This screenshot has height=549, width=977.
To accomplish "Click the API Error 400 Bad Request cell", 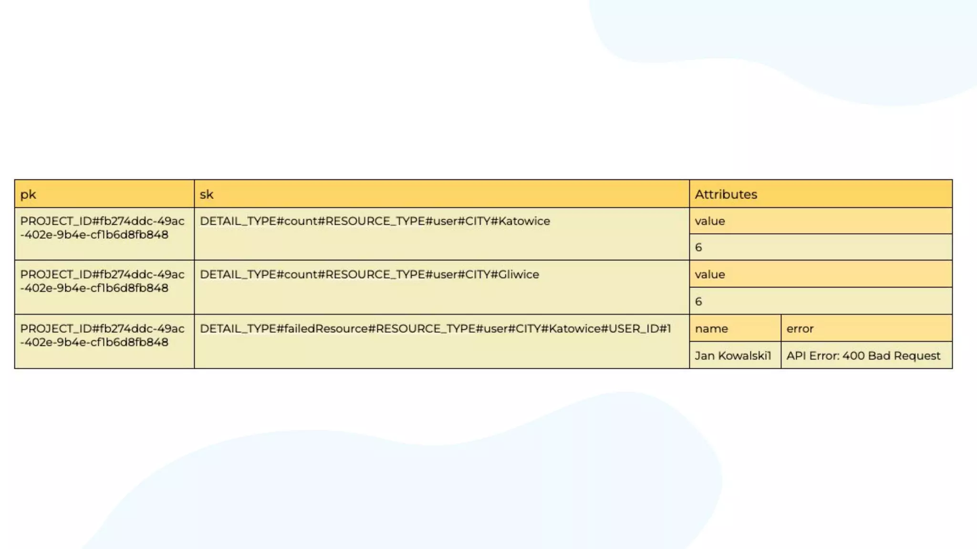I will 863,356.
